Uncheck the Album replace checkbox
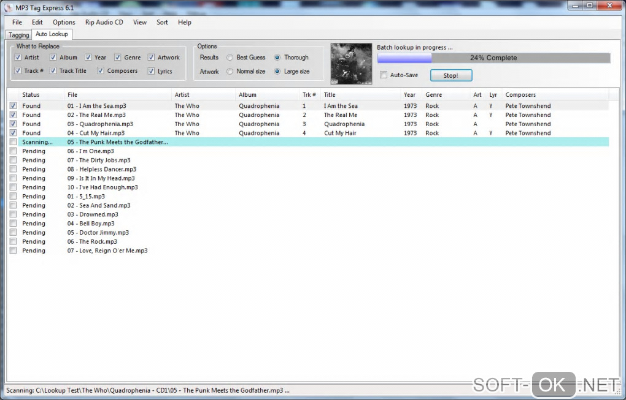The width and height of the screenshot is (626, 400). tap(53, 58)
